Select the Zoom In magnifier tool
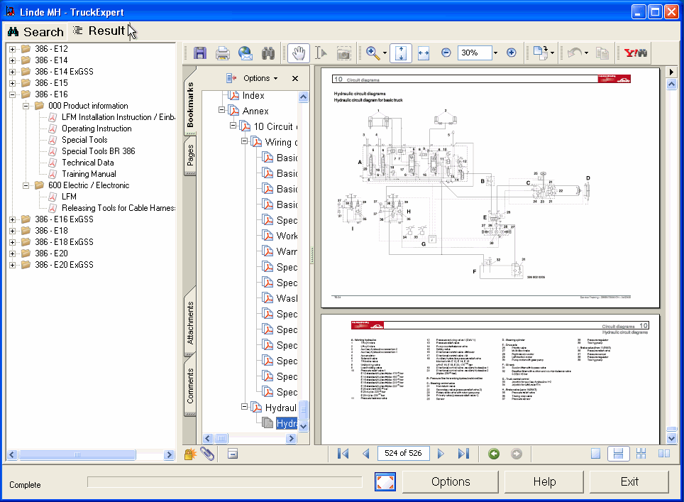 tap(372, 53)
